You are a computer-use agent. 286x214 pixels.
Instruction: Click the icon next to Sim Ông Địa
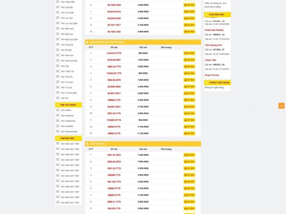[x=58, y=44]
